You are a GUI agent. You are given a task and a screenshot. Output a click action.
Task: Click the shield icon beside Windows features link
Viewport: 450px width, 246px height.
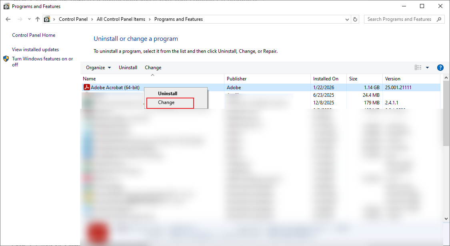(x=6, y=58)
